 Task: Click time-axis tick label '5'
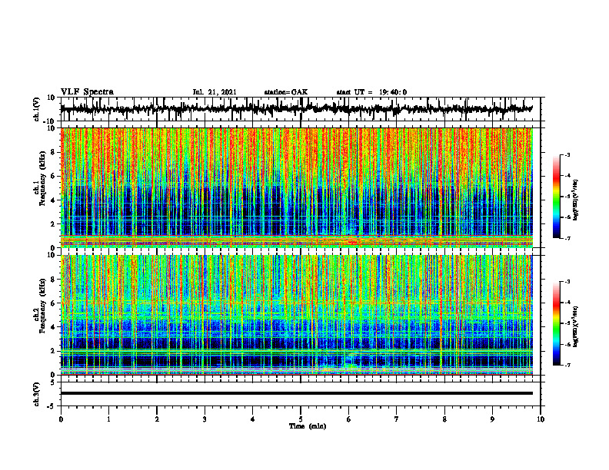pyautogui.click(x=301, y=419)
